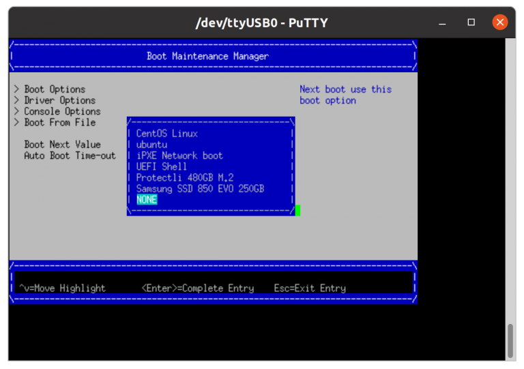Select the Boot Next Value setting
Viewport: 524px width, 369px height.
(63, 145)
